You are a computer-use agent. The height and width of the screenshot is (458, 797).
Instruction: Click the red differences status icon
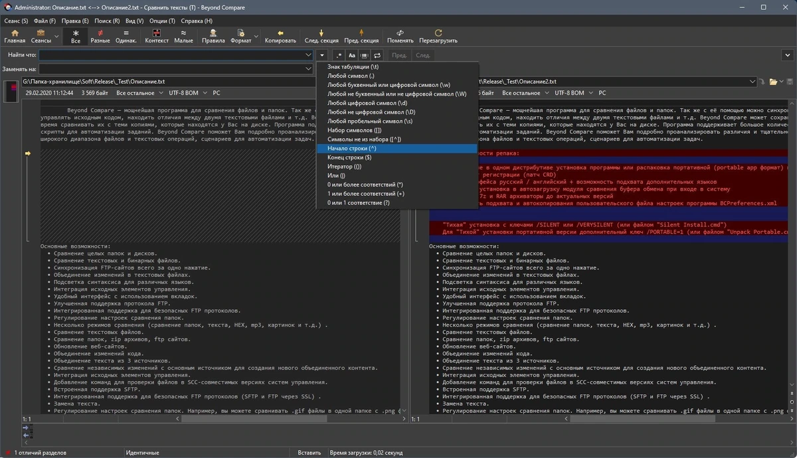click(7, 453)
